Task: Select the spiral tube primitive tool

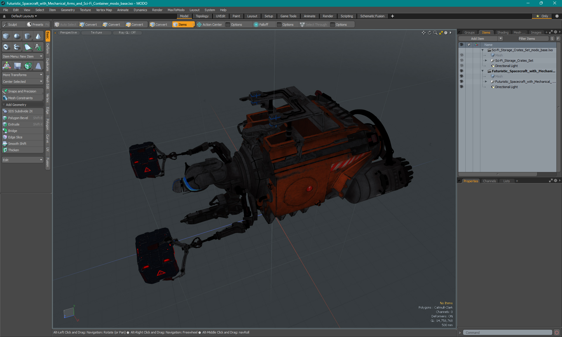Action: point(17,47)
